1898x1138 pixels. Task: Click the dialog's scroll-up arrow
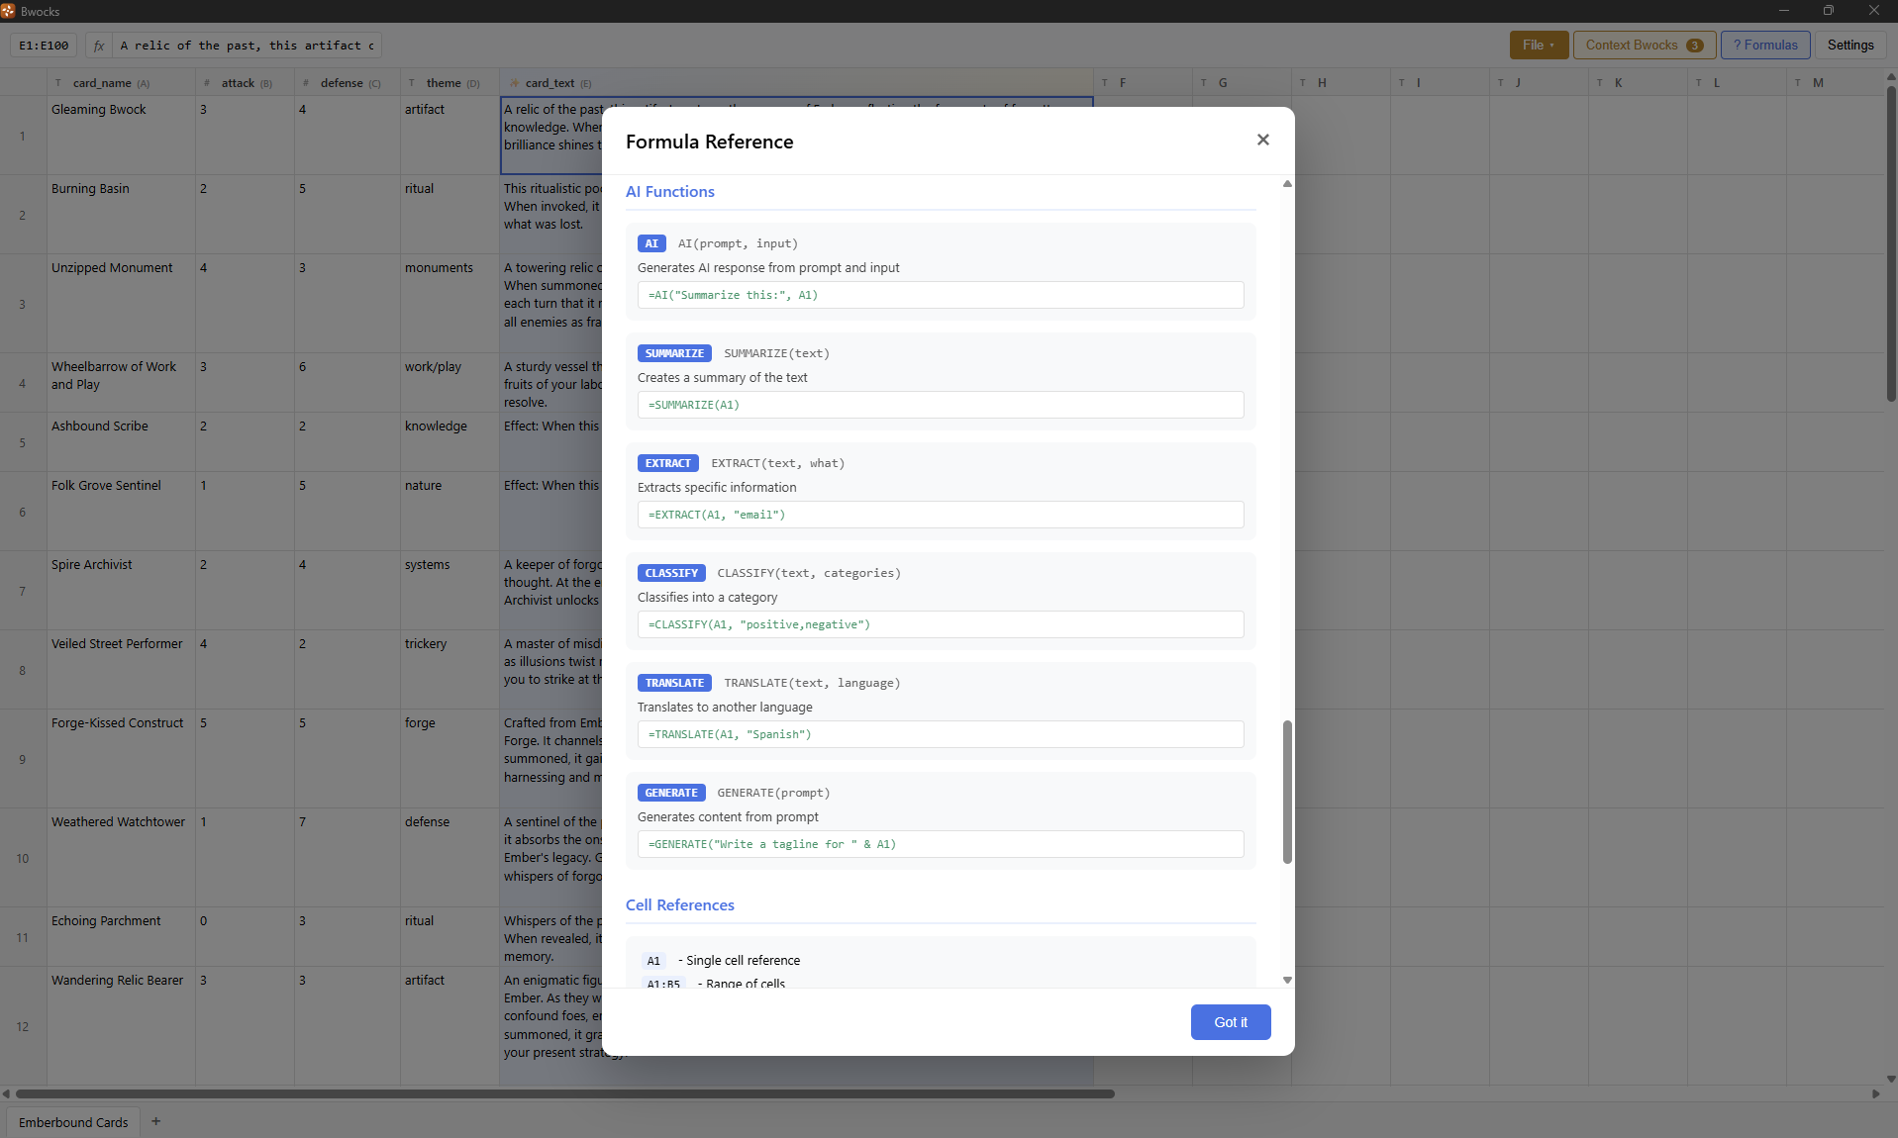pyautogui.click(x=1287, y=184)
